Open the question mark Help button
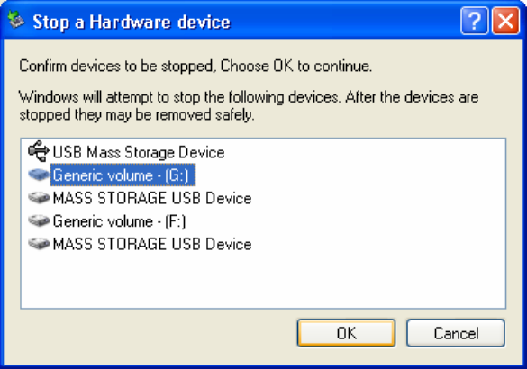The image size is (527, 369). [474, 22]
